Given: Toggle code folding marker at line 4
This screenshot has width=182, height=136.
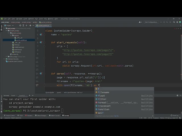Looking at the screenshot, I should click(44, 35).
